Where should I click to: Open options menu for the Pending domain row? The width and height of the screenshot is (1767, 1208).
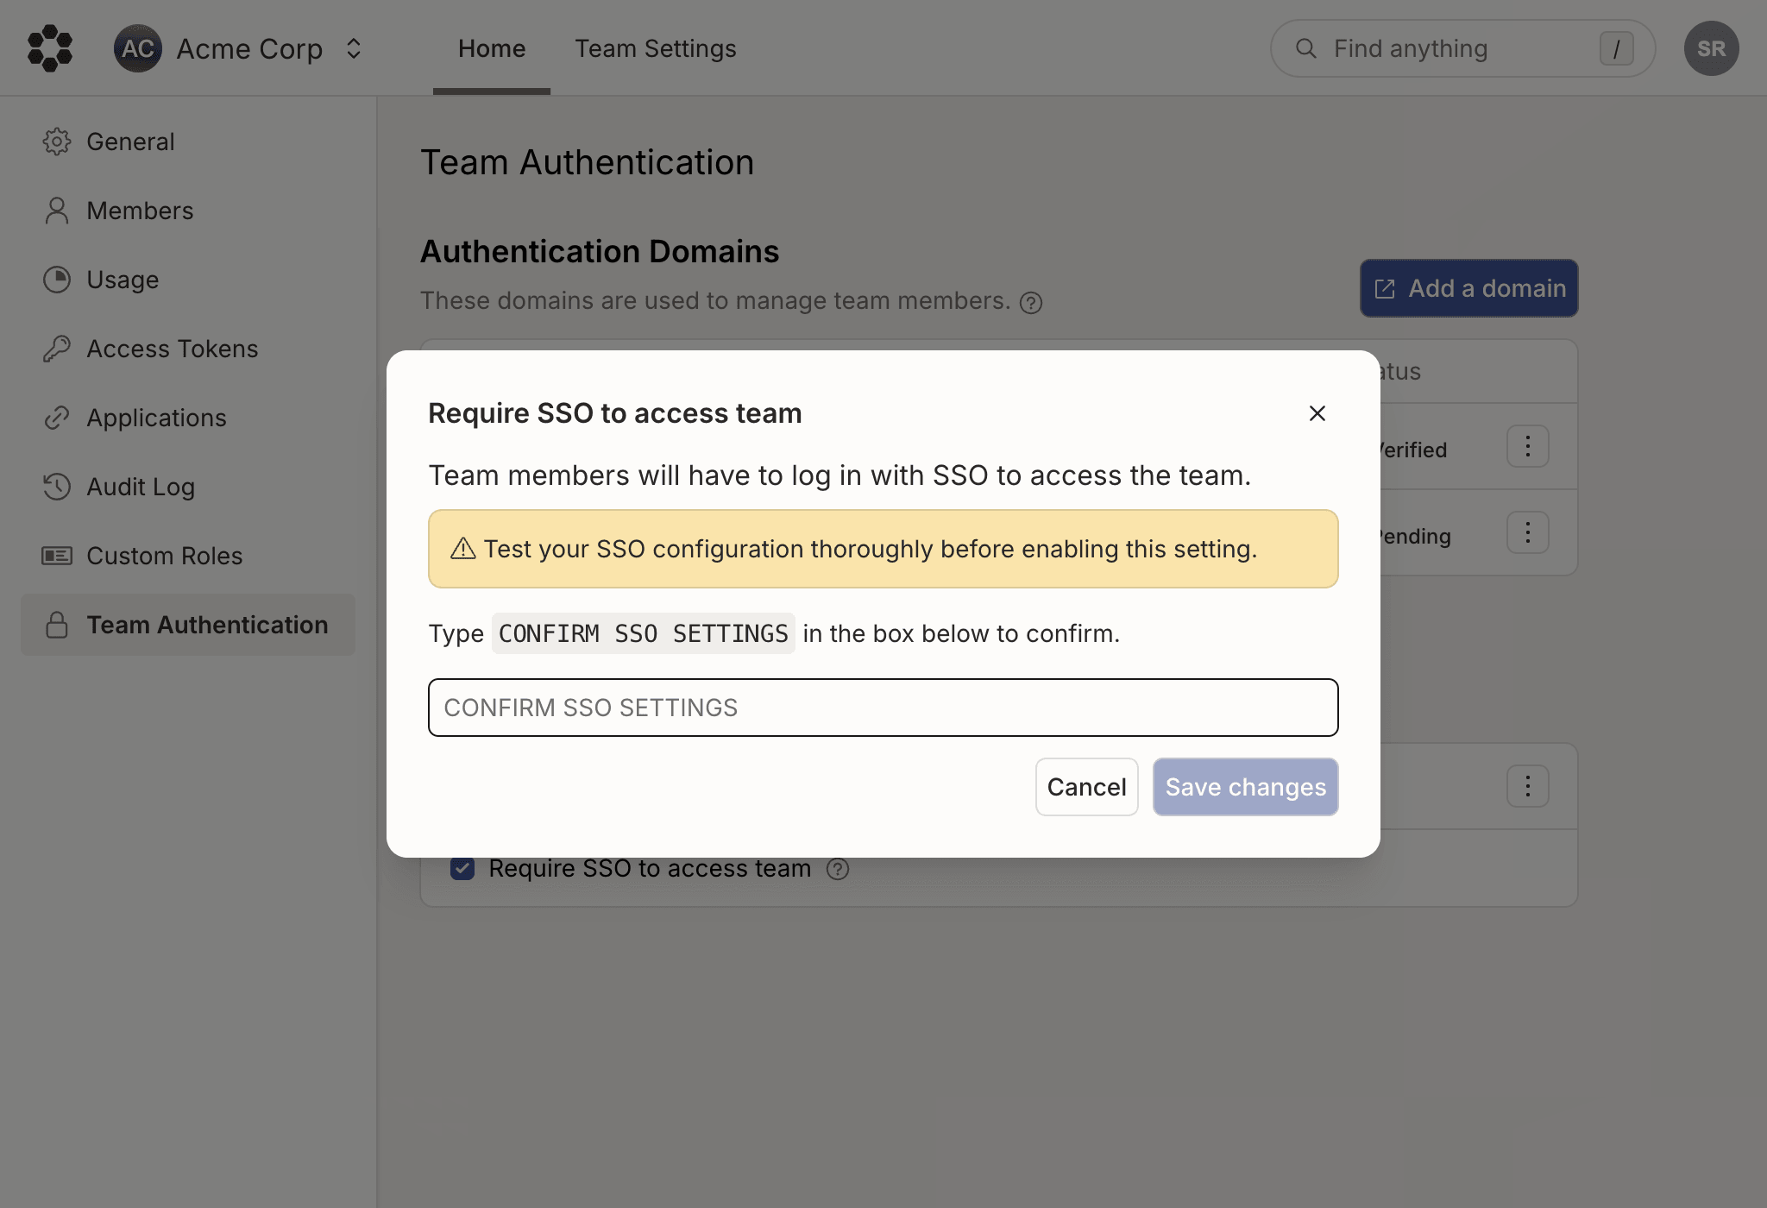(1528, 532)
